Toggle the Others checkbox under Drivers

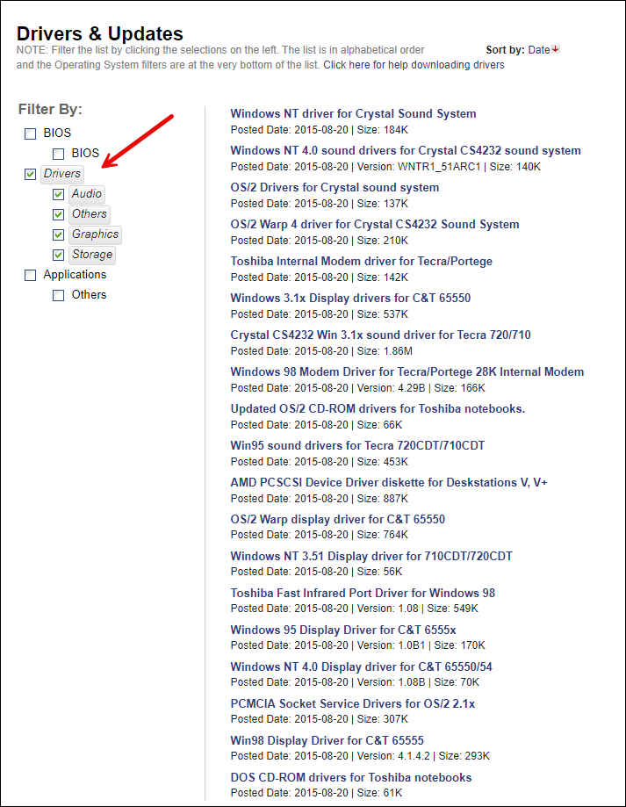pos(59,214)
